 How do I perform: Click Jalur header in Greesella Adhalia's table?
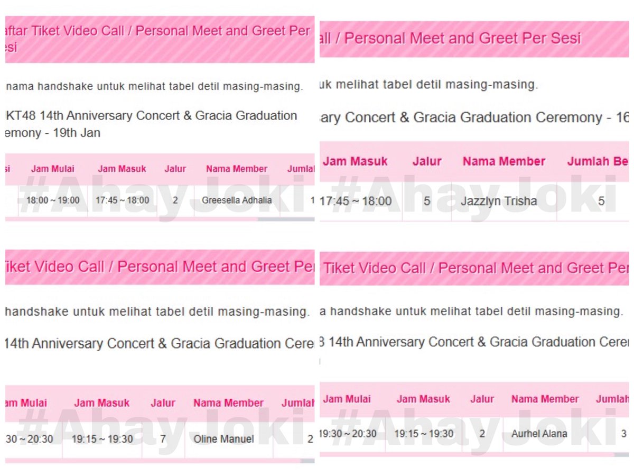pos(175,169)
